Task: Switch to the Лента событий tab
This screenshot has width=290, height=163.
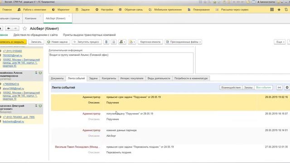Action: 77,78
